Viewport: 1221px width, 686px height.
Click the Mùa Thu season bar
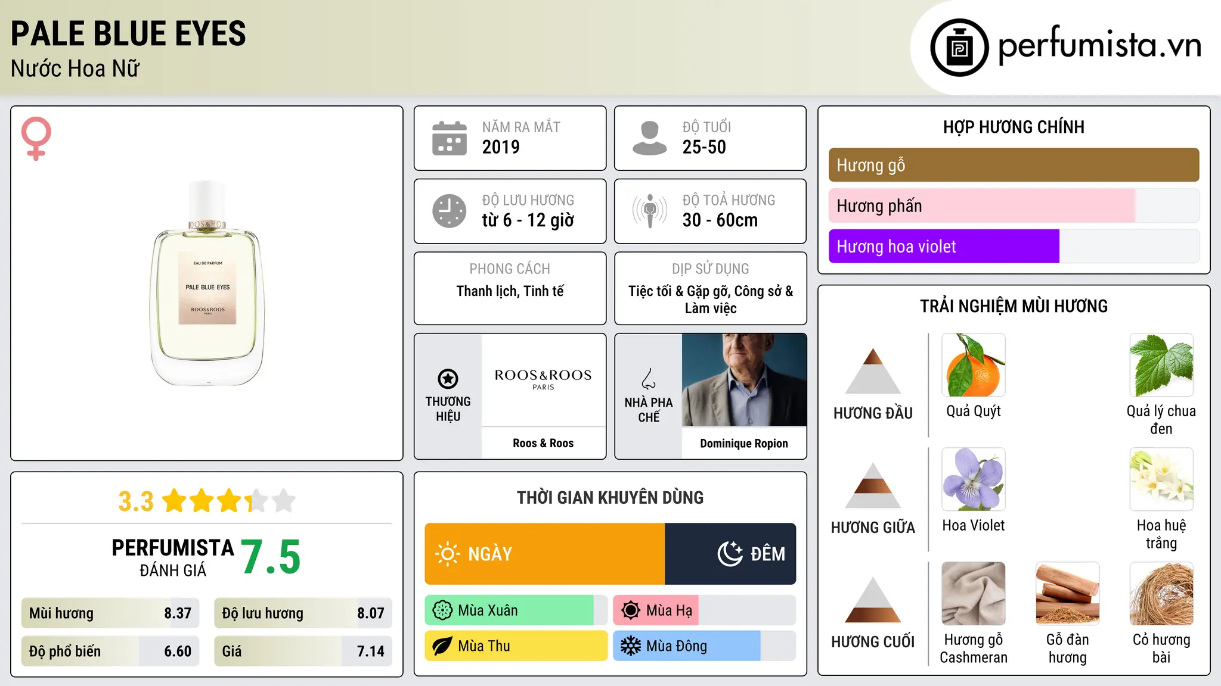click(x=516, y=646)
